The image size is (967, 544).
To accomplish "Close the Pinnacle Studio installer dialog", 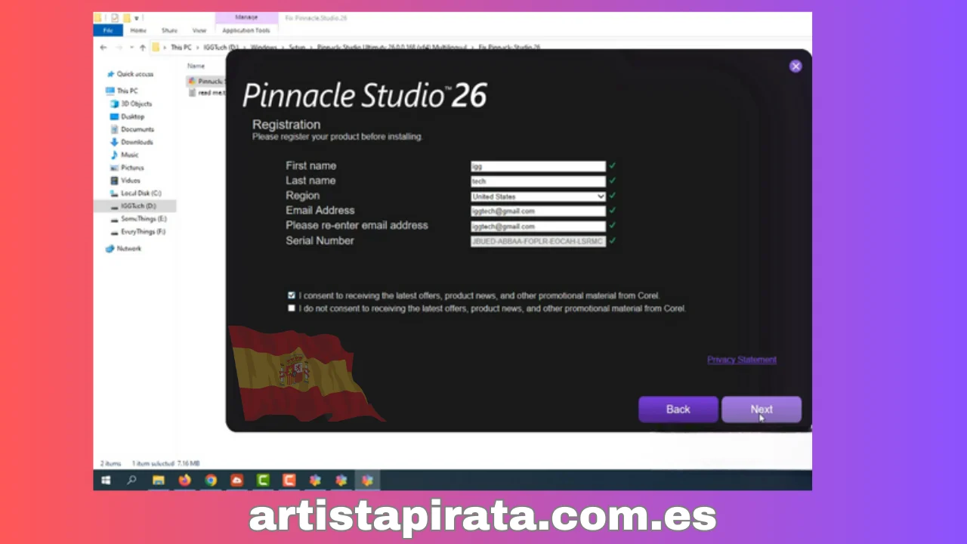I will click(796, 66).
